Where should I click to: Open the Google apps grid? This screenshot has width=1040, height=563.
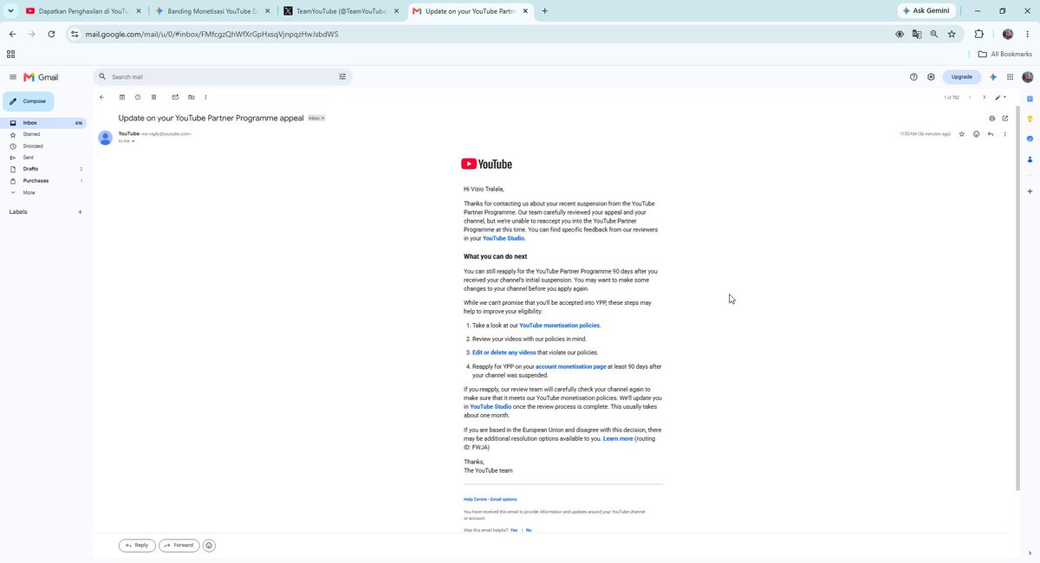coord(1011,77)
